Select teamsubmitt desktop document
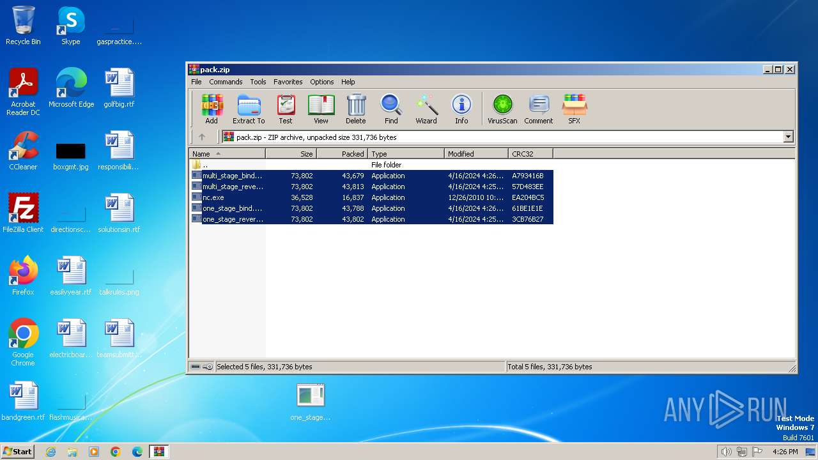Image resolution: width=818 pixels, height=460 pixels. tap(119, 339)
